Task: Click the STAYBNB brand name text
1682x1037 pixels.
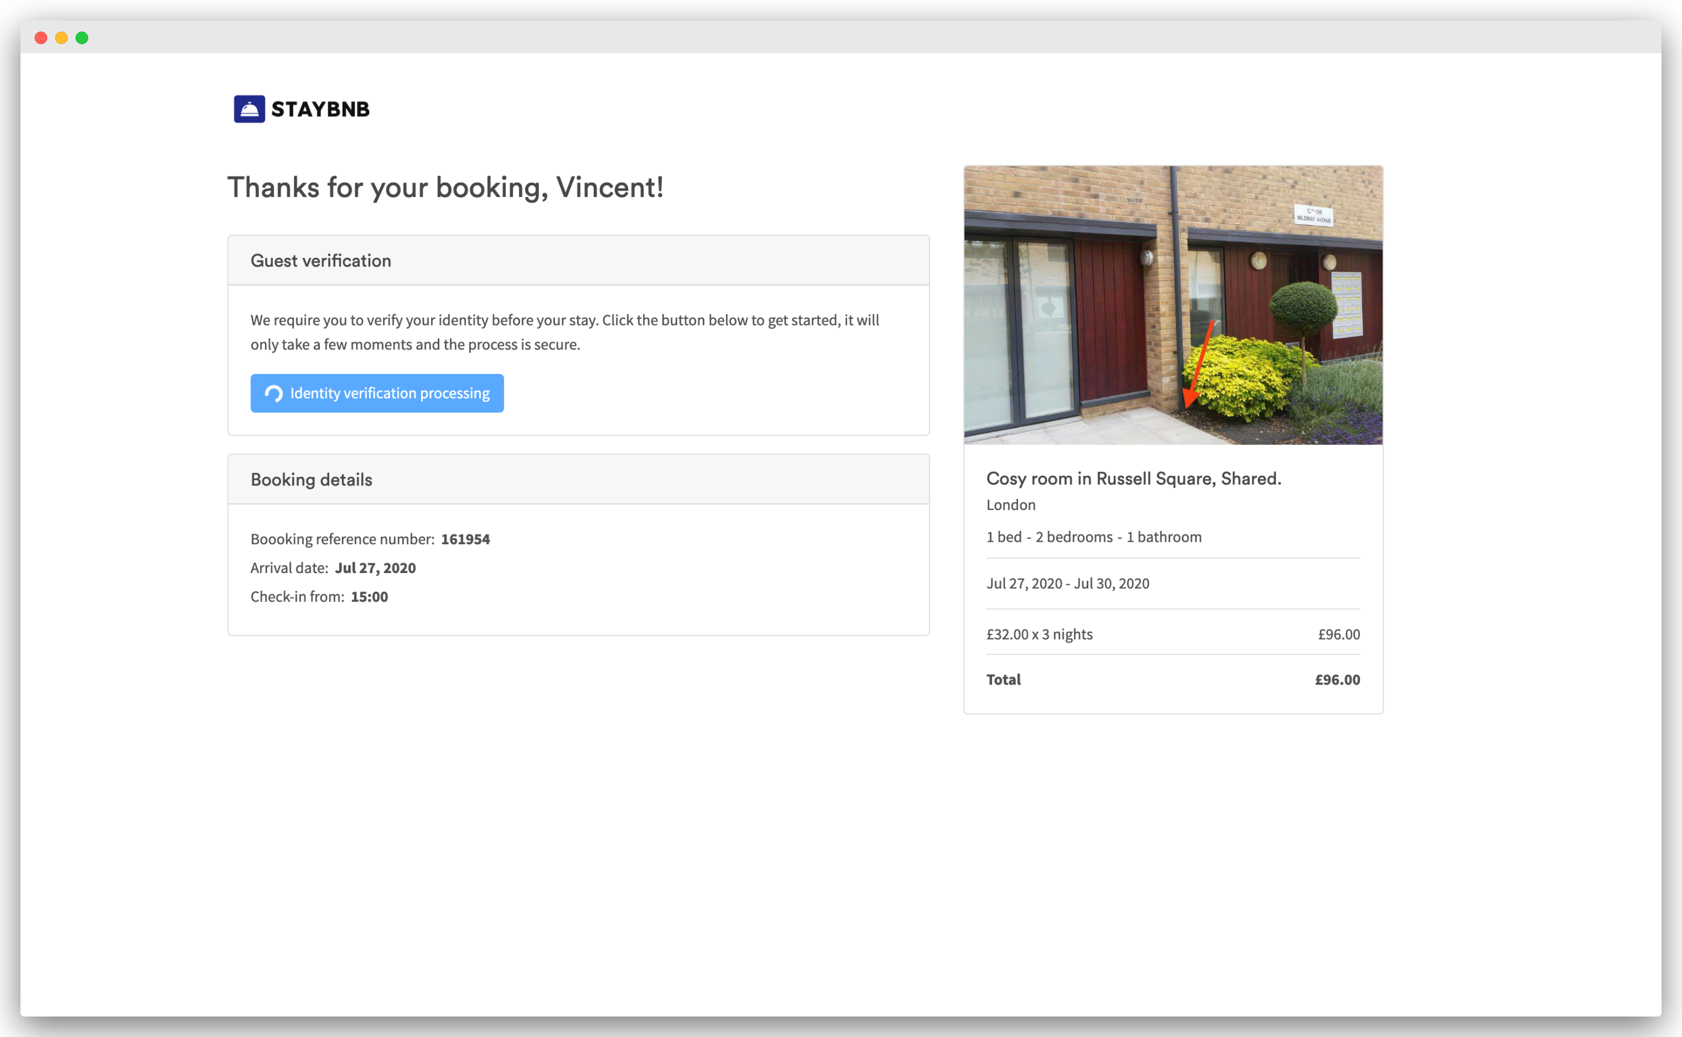Action: click(320, 109)
